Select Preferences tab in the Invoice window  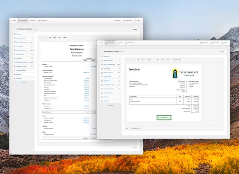pos(130,43)
